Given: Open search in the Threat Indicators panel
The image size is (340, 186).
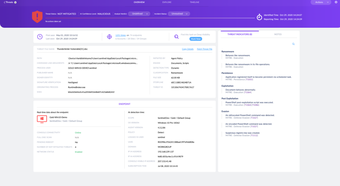Looking at the screenshot, I should pos(293,44).
